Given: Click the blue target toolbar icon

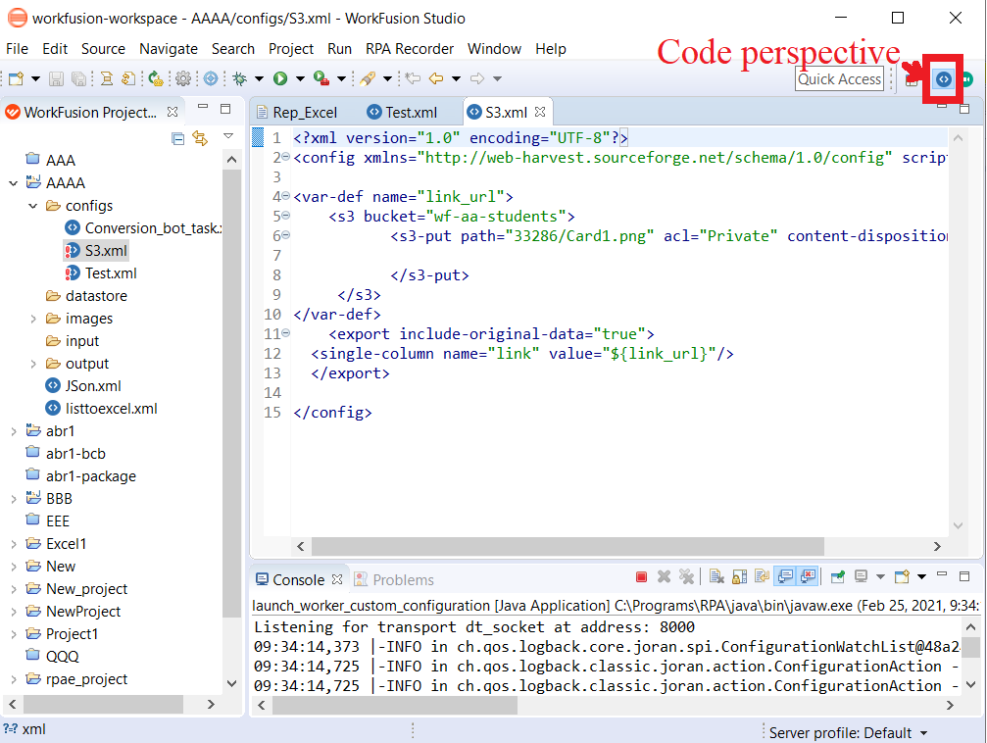Looking at the screenshot, I should pyautogui.click(x=211, y=78).
